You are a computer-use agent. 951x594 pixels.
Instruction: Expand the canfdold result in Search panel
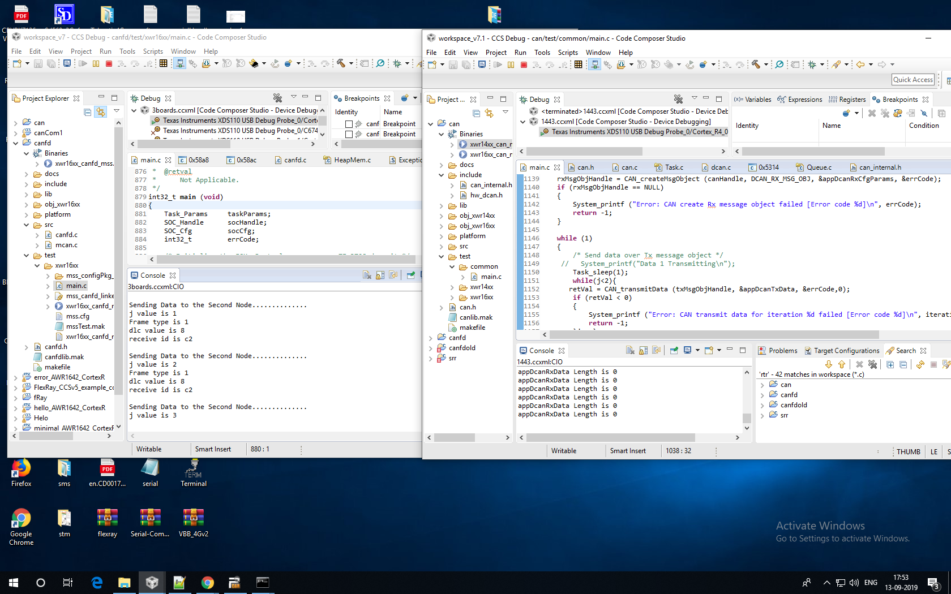[762, 405]
